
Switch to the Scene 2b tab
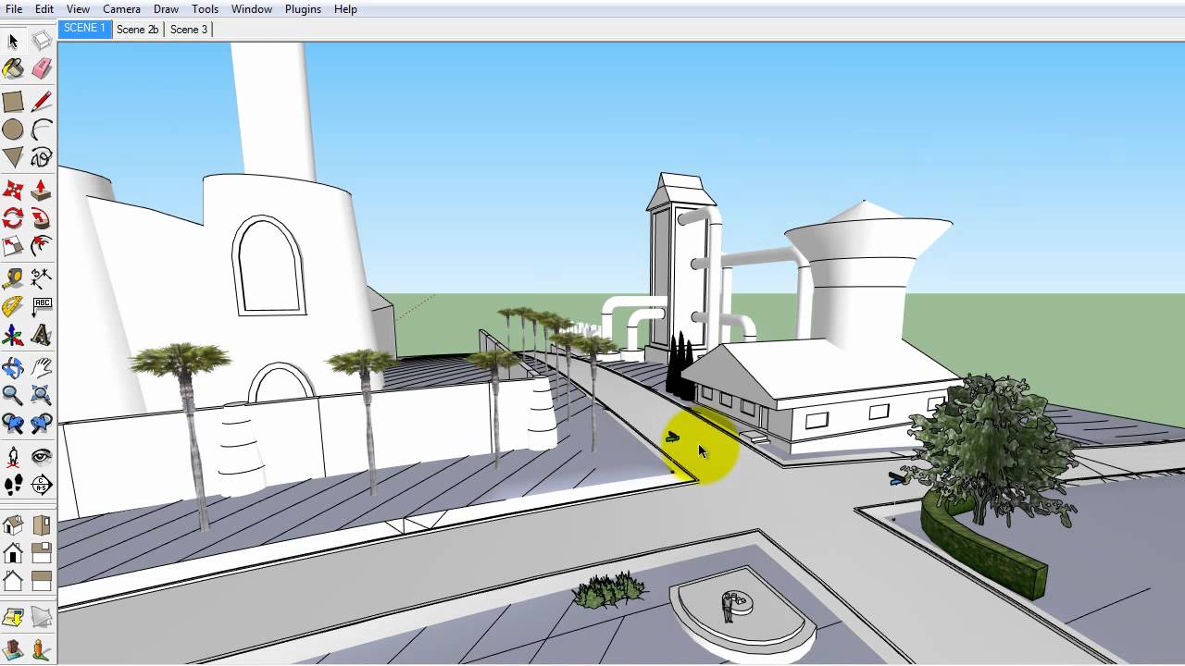click(137, 29)
